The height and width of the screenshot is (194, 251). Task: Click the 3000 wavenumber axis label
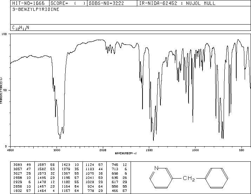pyautogui.click(x=57, y=150)
